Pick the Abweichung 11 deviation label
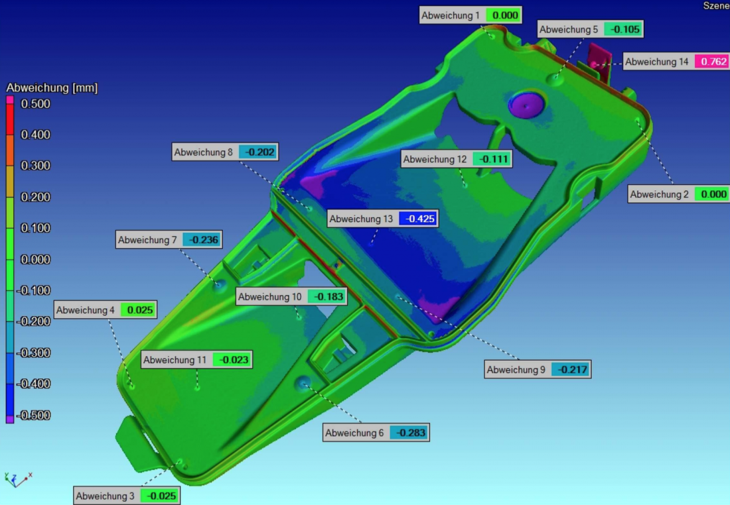The width and height of the screenshot is (730, 505). [197, 360]
